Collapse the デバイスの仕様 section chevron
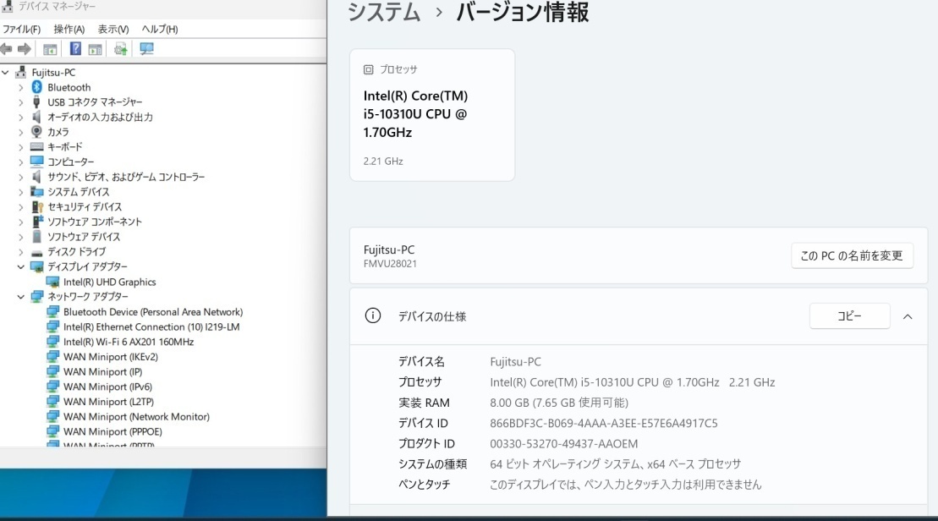 pos(908,316)
